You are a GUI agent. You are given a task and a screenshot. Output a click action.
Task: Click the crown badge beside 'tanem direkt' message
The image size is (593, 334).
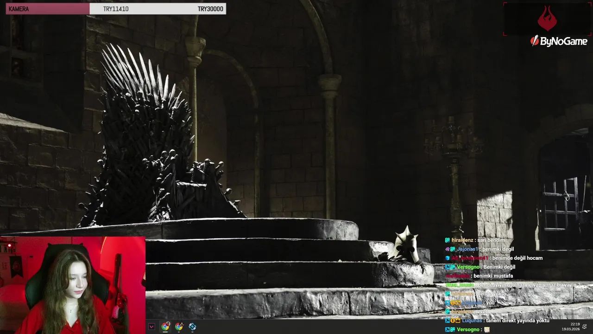click(458, 321)
